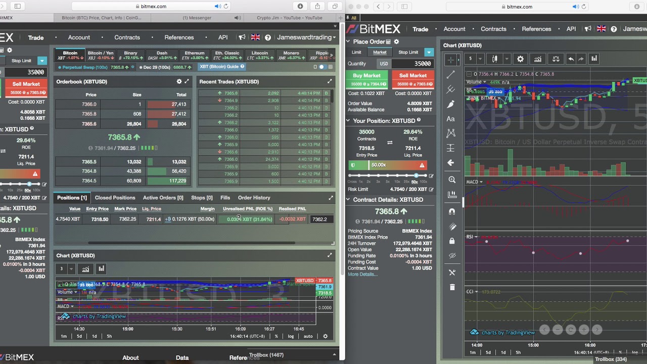647x364 pixels.
Task: Open Place Order settings gear
Action: coord(396,41)
